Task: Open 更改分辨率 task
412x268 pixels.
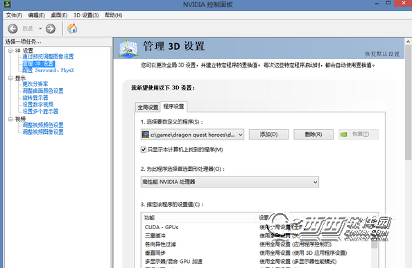Action: pos(35,84)
